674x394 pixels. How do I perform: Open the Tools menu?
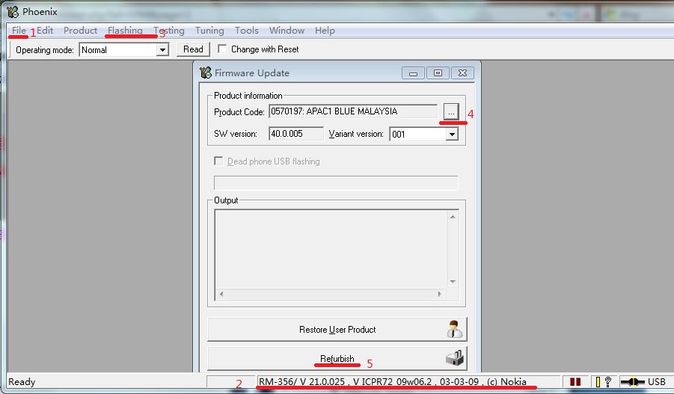coord(247,31)
